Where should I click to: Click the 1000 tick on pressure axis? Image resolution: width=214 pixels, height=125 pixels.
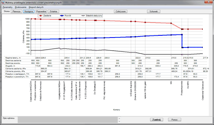(x=27, y=19)
